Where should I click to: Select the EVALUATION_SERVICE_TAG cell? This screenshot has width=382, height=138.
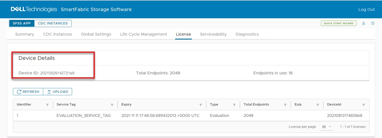point(84,115)
